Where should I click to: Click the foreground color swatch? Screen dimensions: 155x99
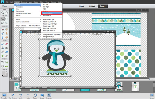tap(4, 73)
